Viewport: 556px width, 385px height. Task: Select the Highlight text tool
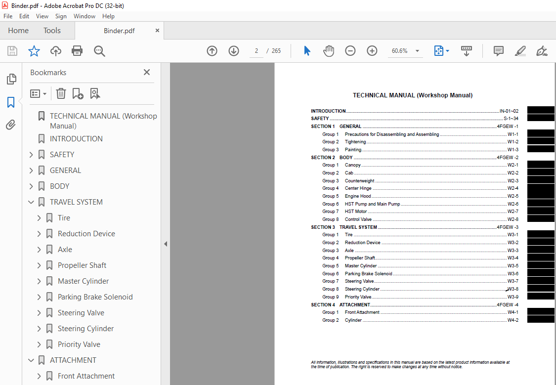[520, 51]
